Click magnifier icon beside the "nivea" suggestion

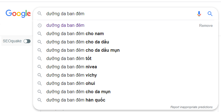click(x=40, y=67)
